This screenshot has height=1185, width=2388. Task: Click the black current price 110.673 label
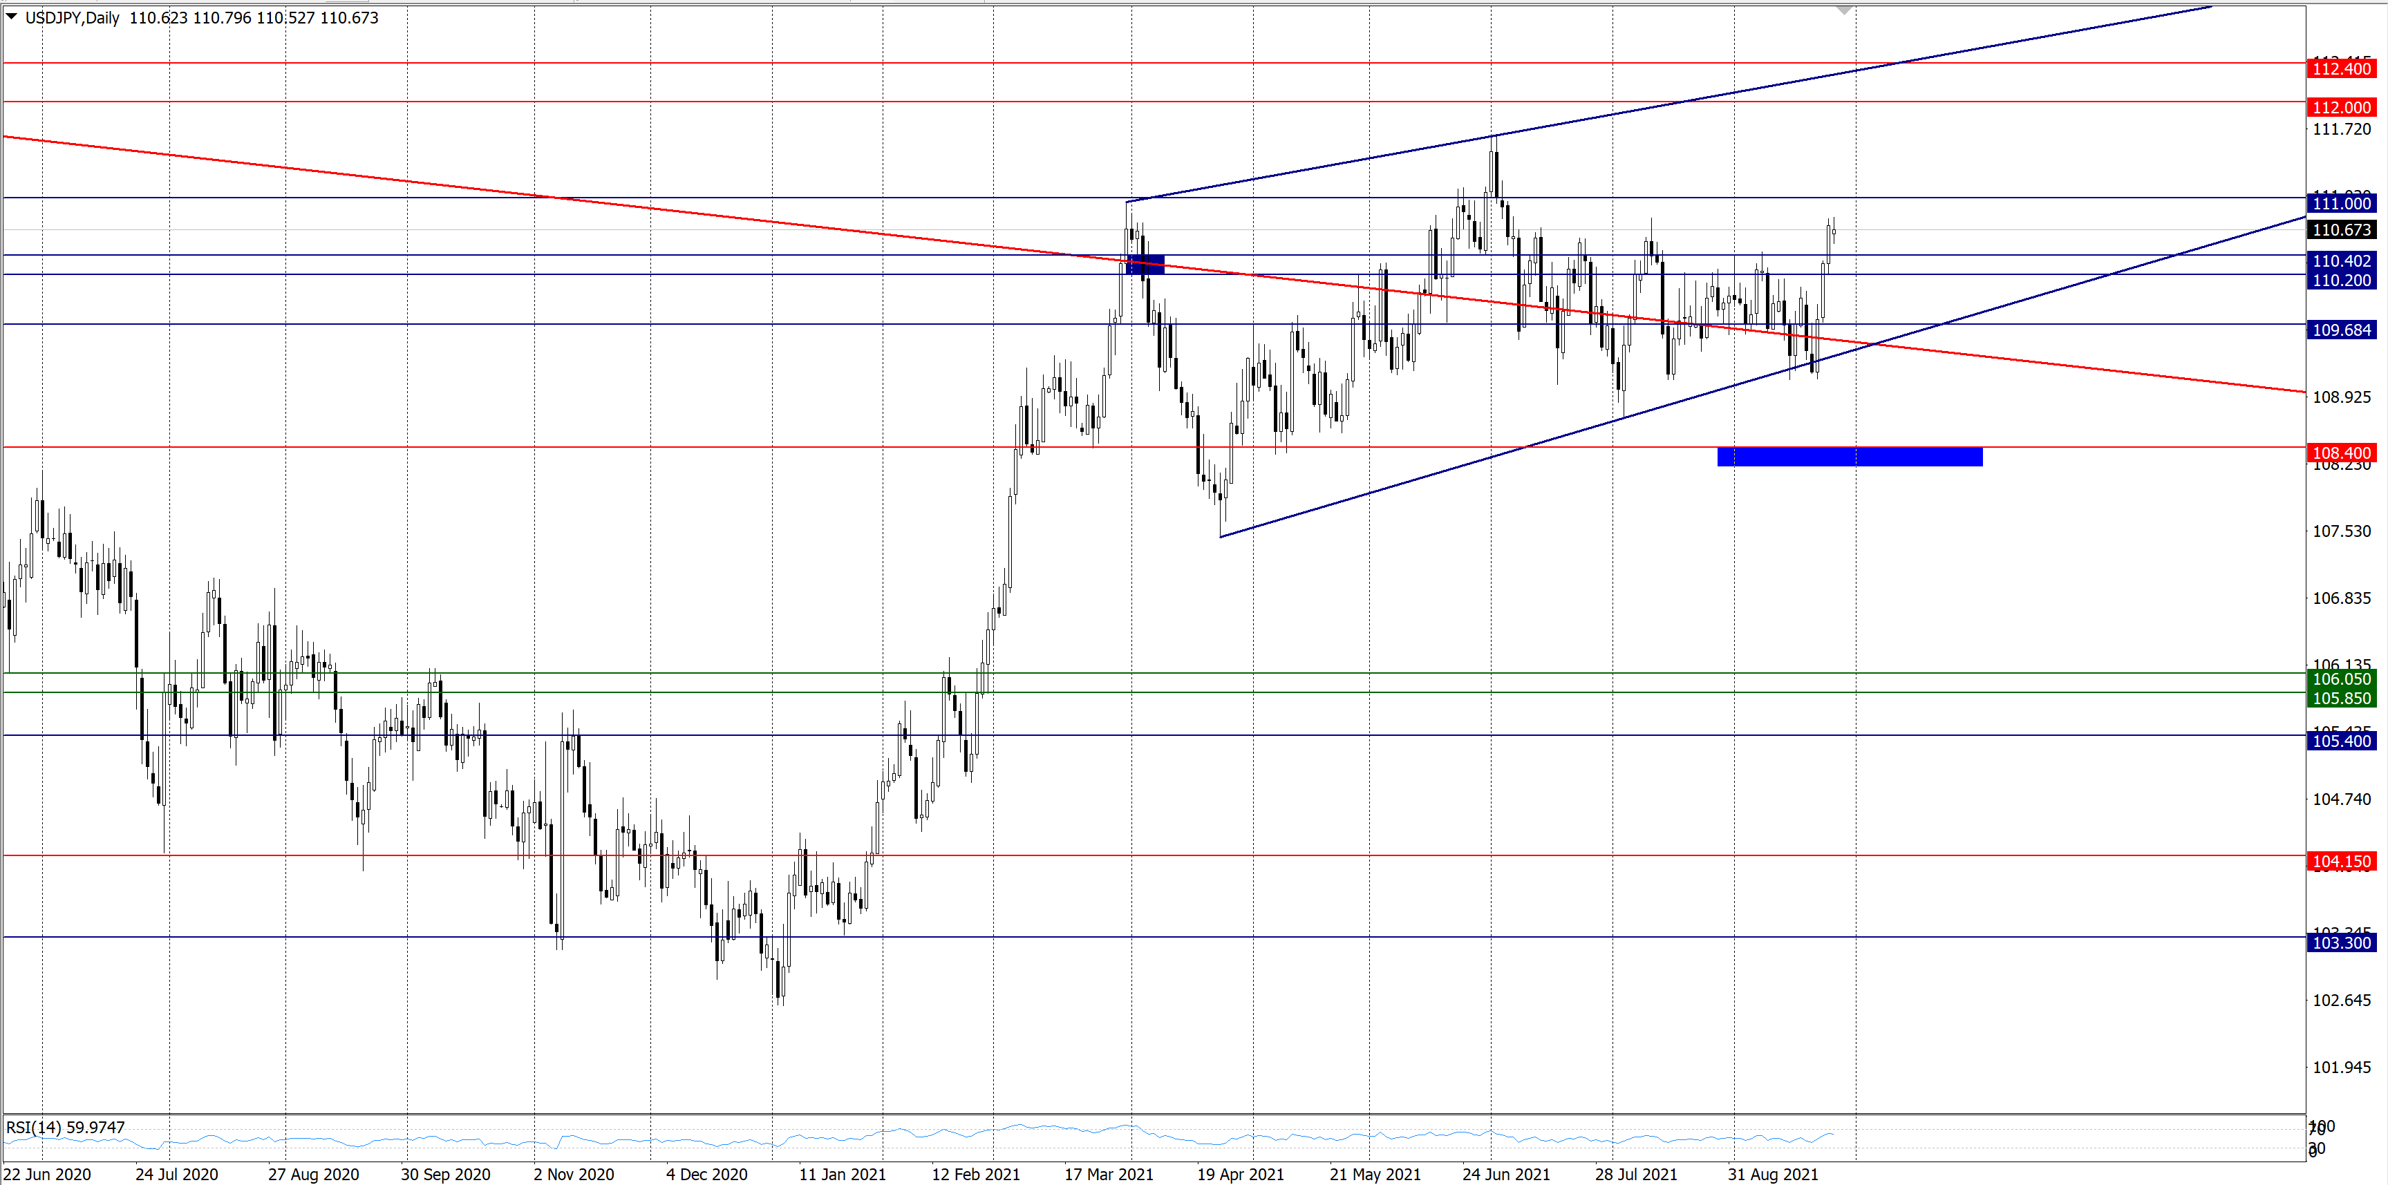[2341, 230]
